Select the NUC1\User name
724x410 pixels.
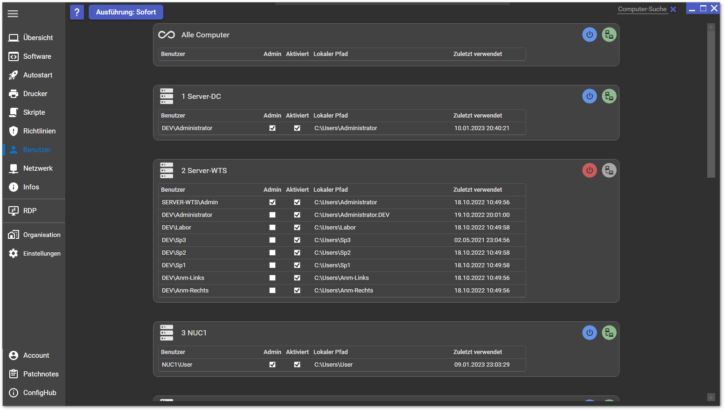click(x=177, y=365)
